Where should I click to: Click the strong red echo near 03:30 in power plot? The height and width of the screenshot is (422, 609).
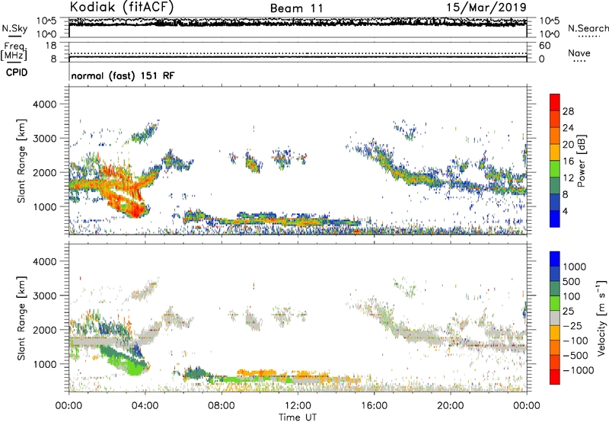click(136, 209)
